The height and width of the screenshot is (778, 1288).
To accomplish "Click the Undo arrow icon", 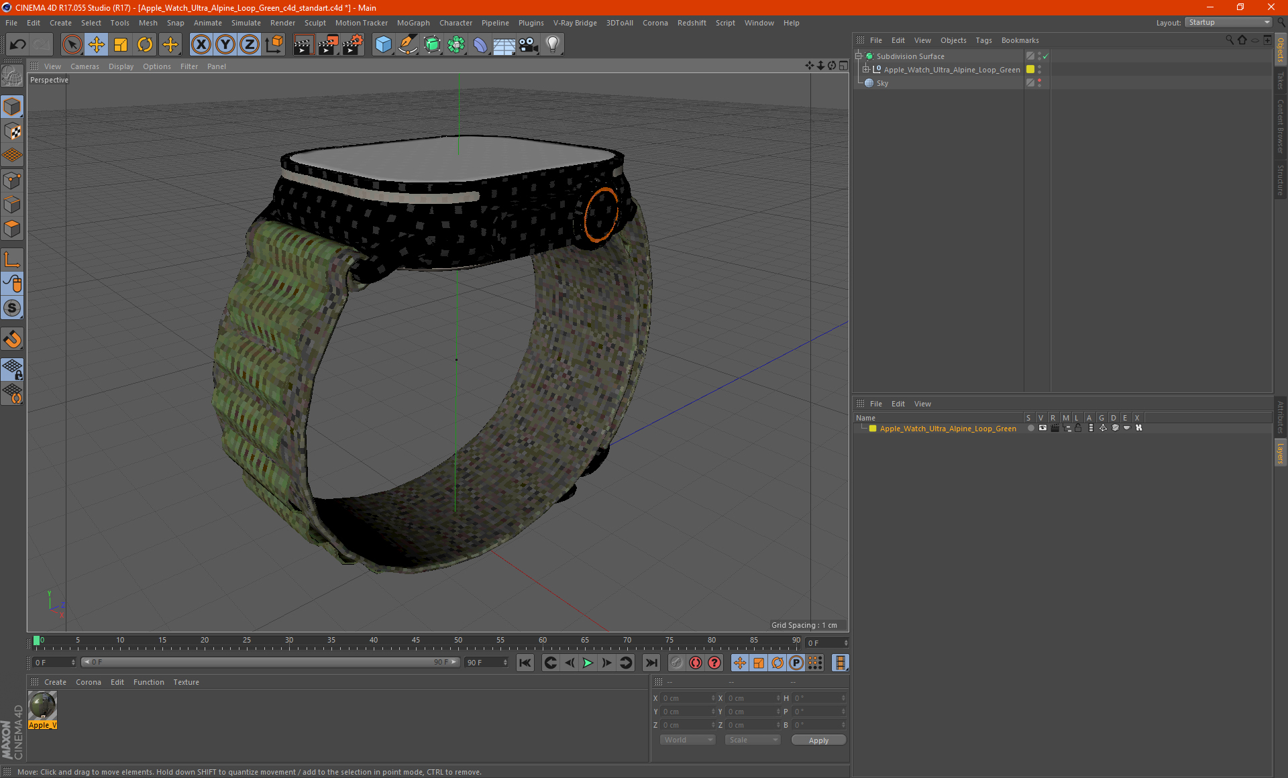I will tap(18, 45).
